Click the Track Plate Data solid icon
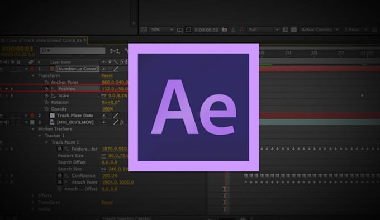 click(52, 116)
